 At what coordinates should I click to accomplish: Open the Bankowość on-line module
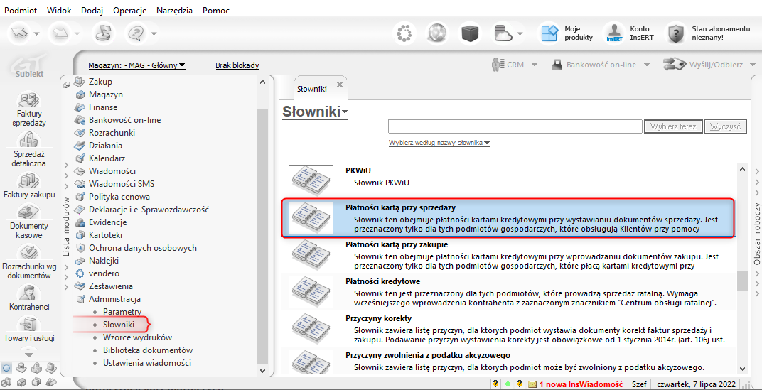point(124,119)
